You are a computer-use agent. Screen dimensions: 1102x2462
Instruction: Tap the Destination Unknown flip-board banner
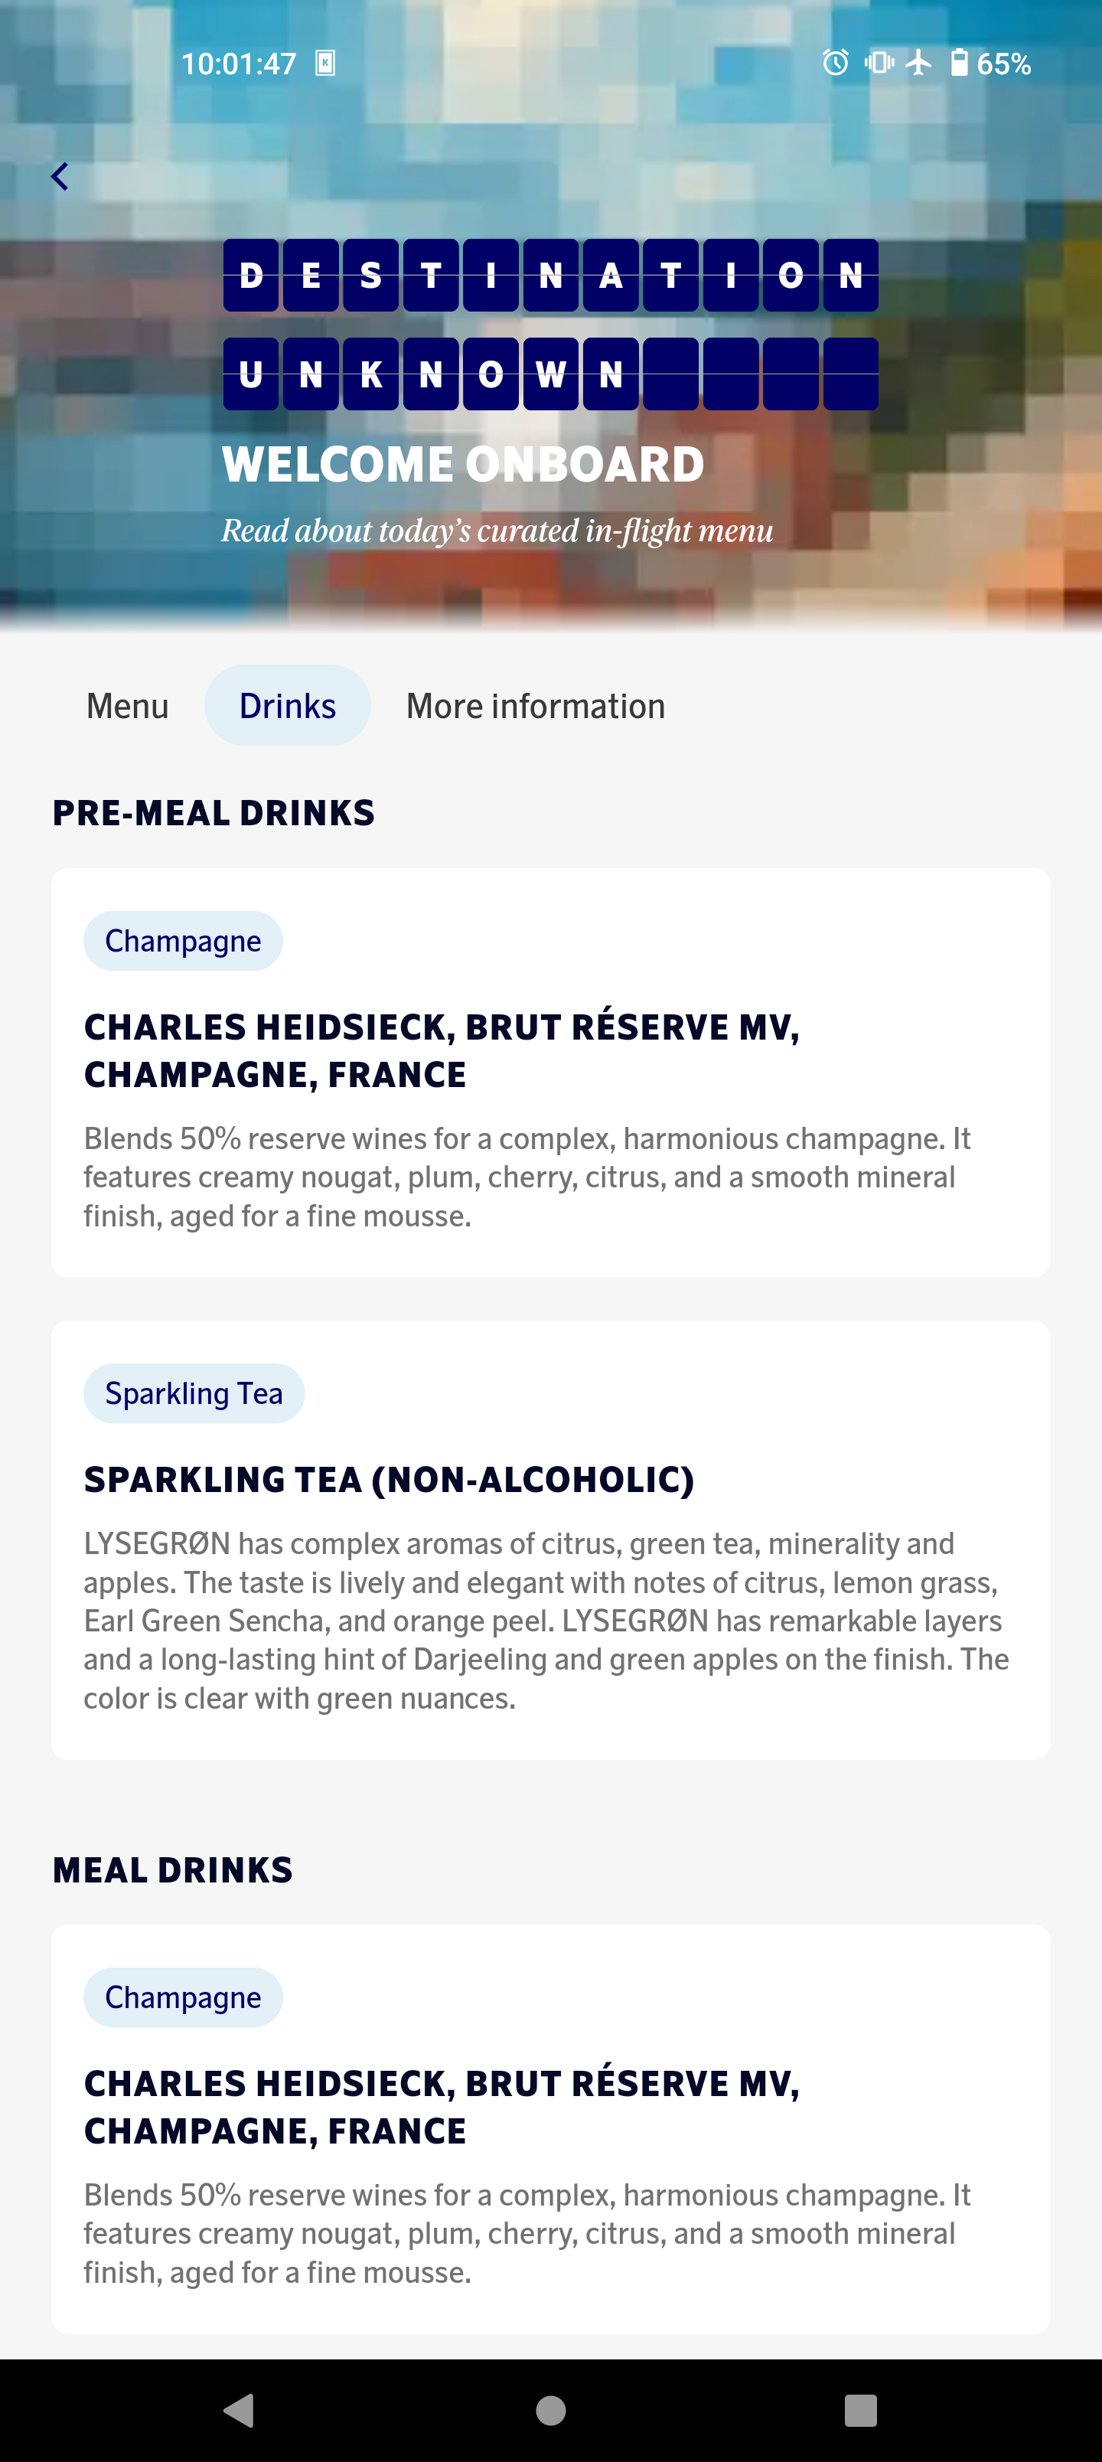[550, 324]
